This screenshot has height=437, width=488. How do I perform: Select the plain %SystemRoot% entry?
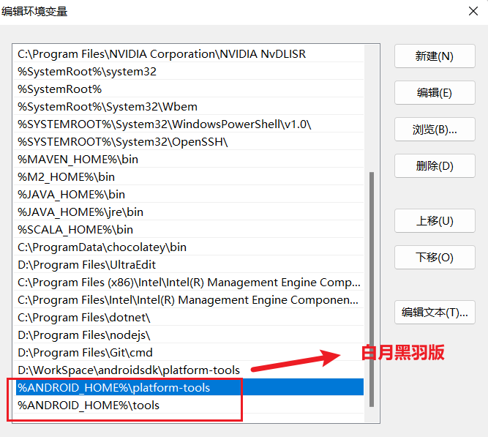tap(188, 89)
